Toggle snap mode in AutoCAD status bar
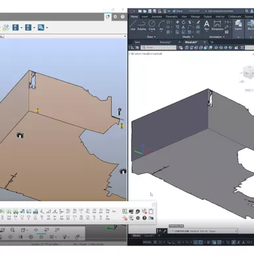 point(161,242)
